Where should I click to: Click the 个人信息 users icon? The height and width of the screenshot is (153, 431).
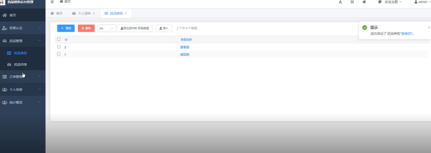4,90
